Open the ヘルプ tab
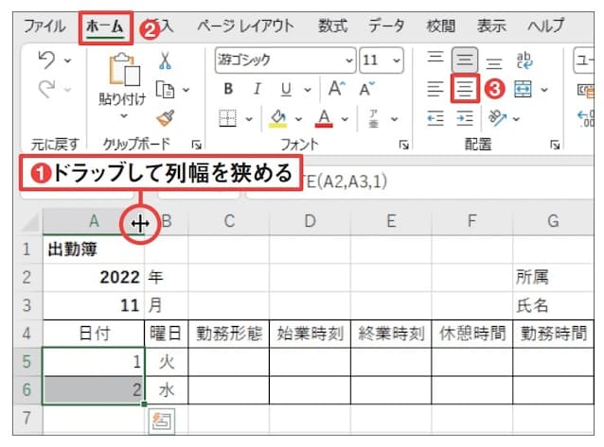 (546, 26)
